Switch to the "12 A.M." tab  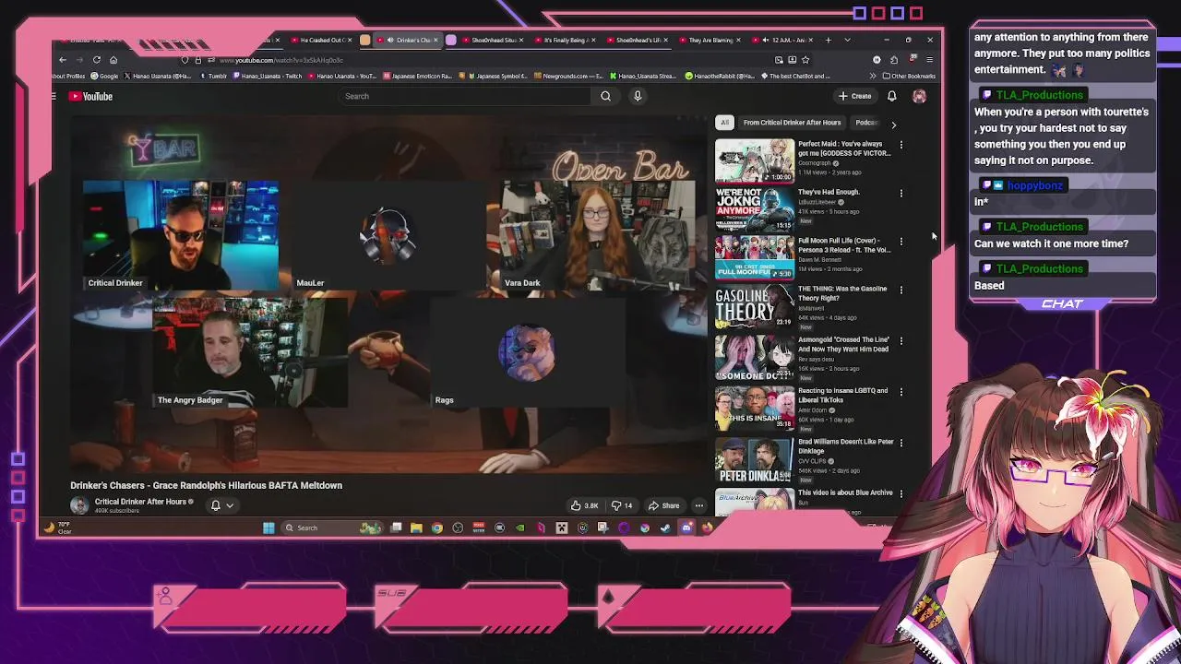pos(783,40)
